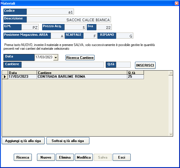
Task: Click the Elimina button
Action: click(x=65, y=157)
